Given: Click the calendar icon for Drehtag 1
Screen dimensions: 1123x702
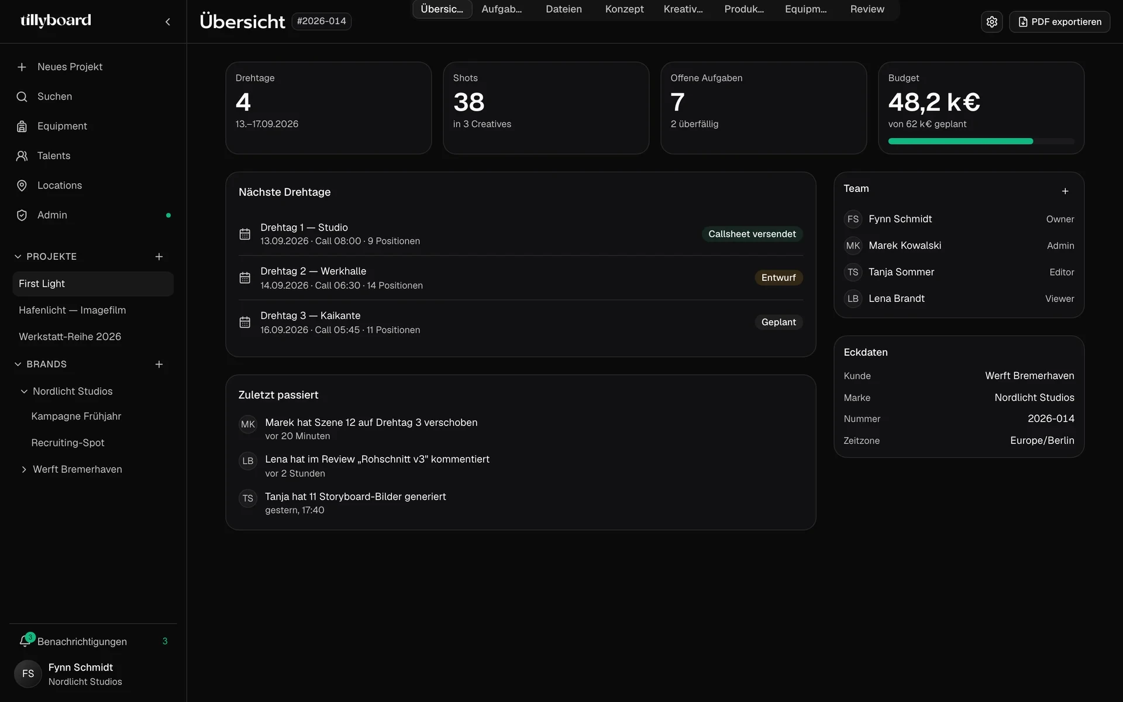Looking at the screenshot, I should [x=245, y=234].
